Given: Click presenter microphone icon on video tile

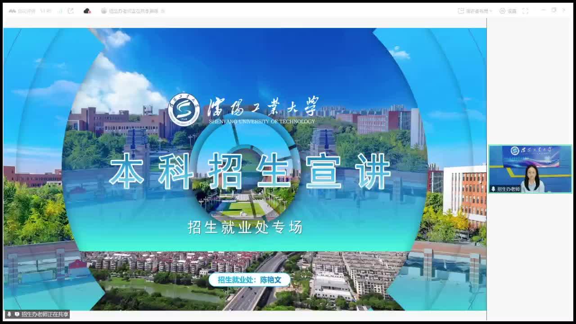Looking at the screenshot, I should [x=494, y=189].
